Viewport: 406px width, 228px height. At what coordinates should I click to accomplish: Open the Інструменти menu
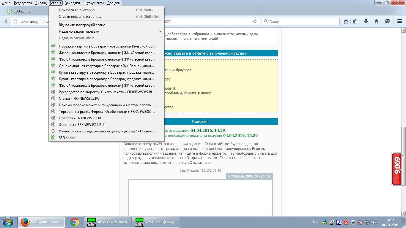pos(94,3)
